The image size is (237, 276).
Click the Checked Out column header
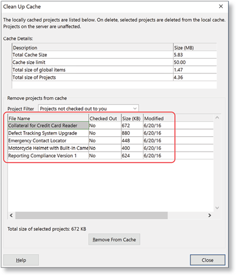click(x=105, y=118)
